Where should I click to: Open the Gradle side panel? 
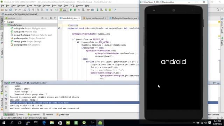[x=222, y=42]
